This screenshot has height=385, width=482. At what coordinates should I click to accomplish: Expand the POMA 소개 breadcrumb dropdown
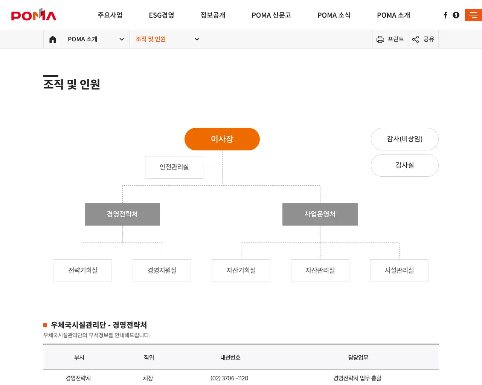96,39
